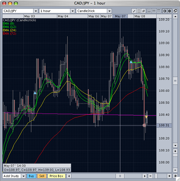Click grid icon with solid middle line
Screen dimensions: 180x181
(x=154, y=11)
